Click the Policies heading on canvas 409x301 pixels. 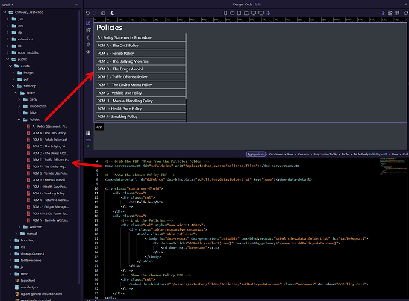109,28
